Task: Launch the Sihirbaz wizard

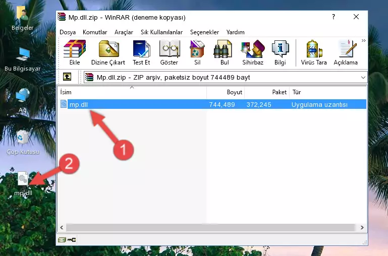Action: click(253, 52)
